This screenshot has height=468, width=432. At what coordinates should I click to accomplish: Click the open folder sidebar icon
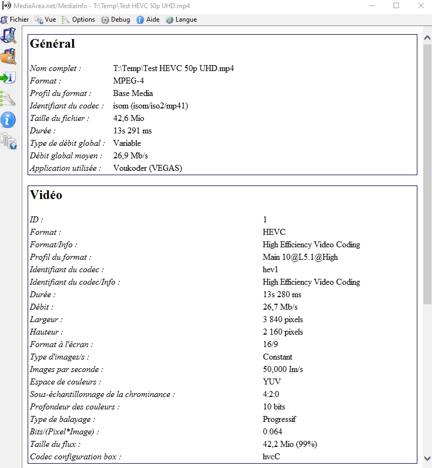(x=8, y=56)
